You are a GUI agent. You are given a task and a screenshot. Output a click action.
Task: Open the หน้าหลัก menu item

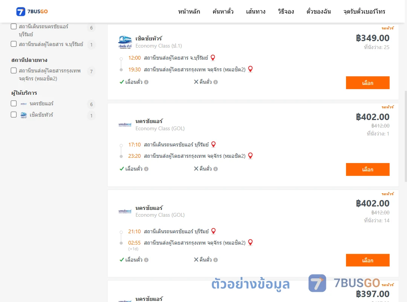point(189,11)
